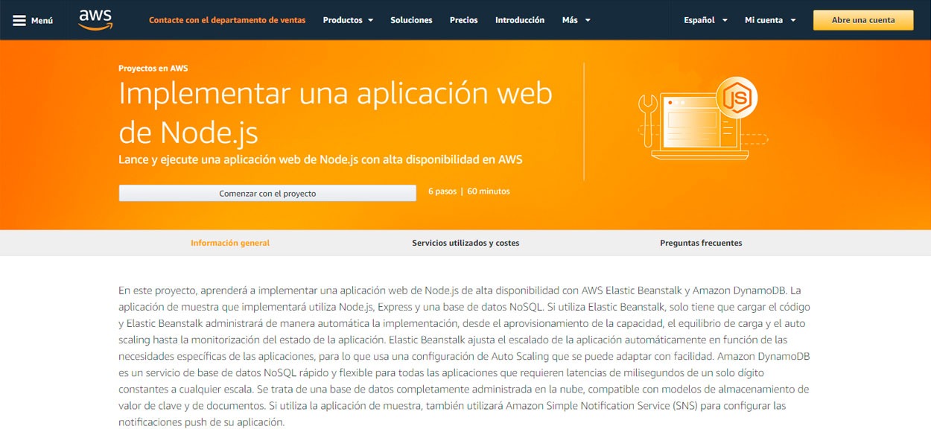Open the Preguntas frecuentes tab
Image resolution: width=931 pixels, height=432 pixels.
(701, 243)
